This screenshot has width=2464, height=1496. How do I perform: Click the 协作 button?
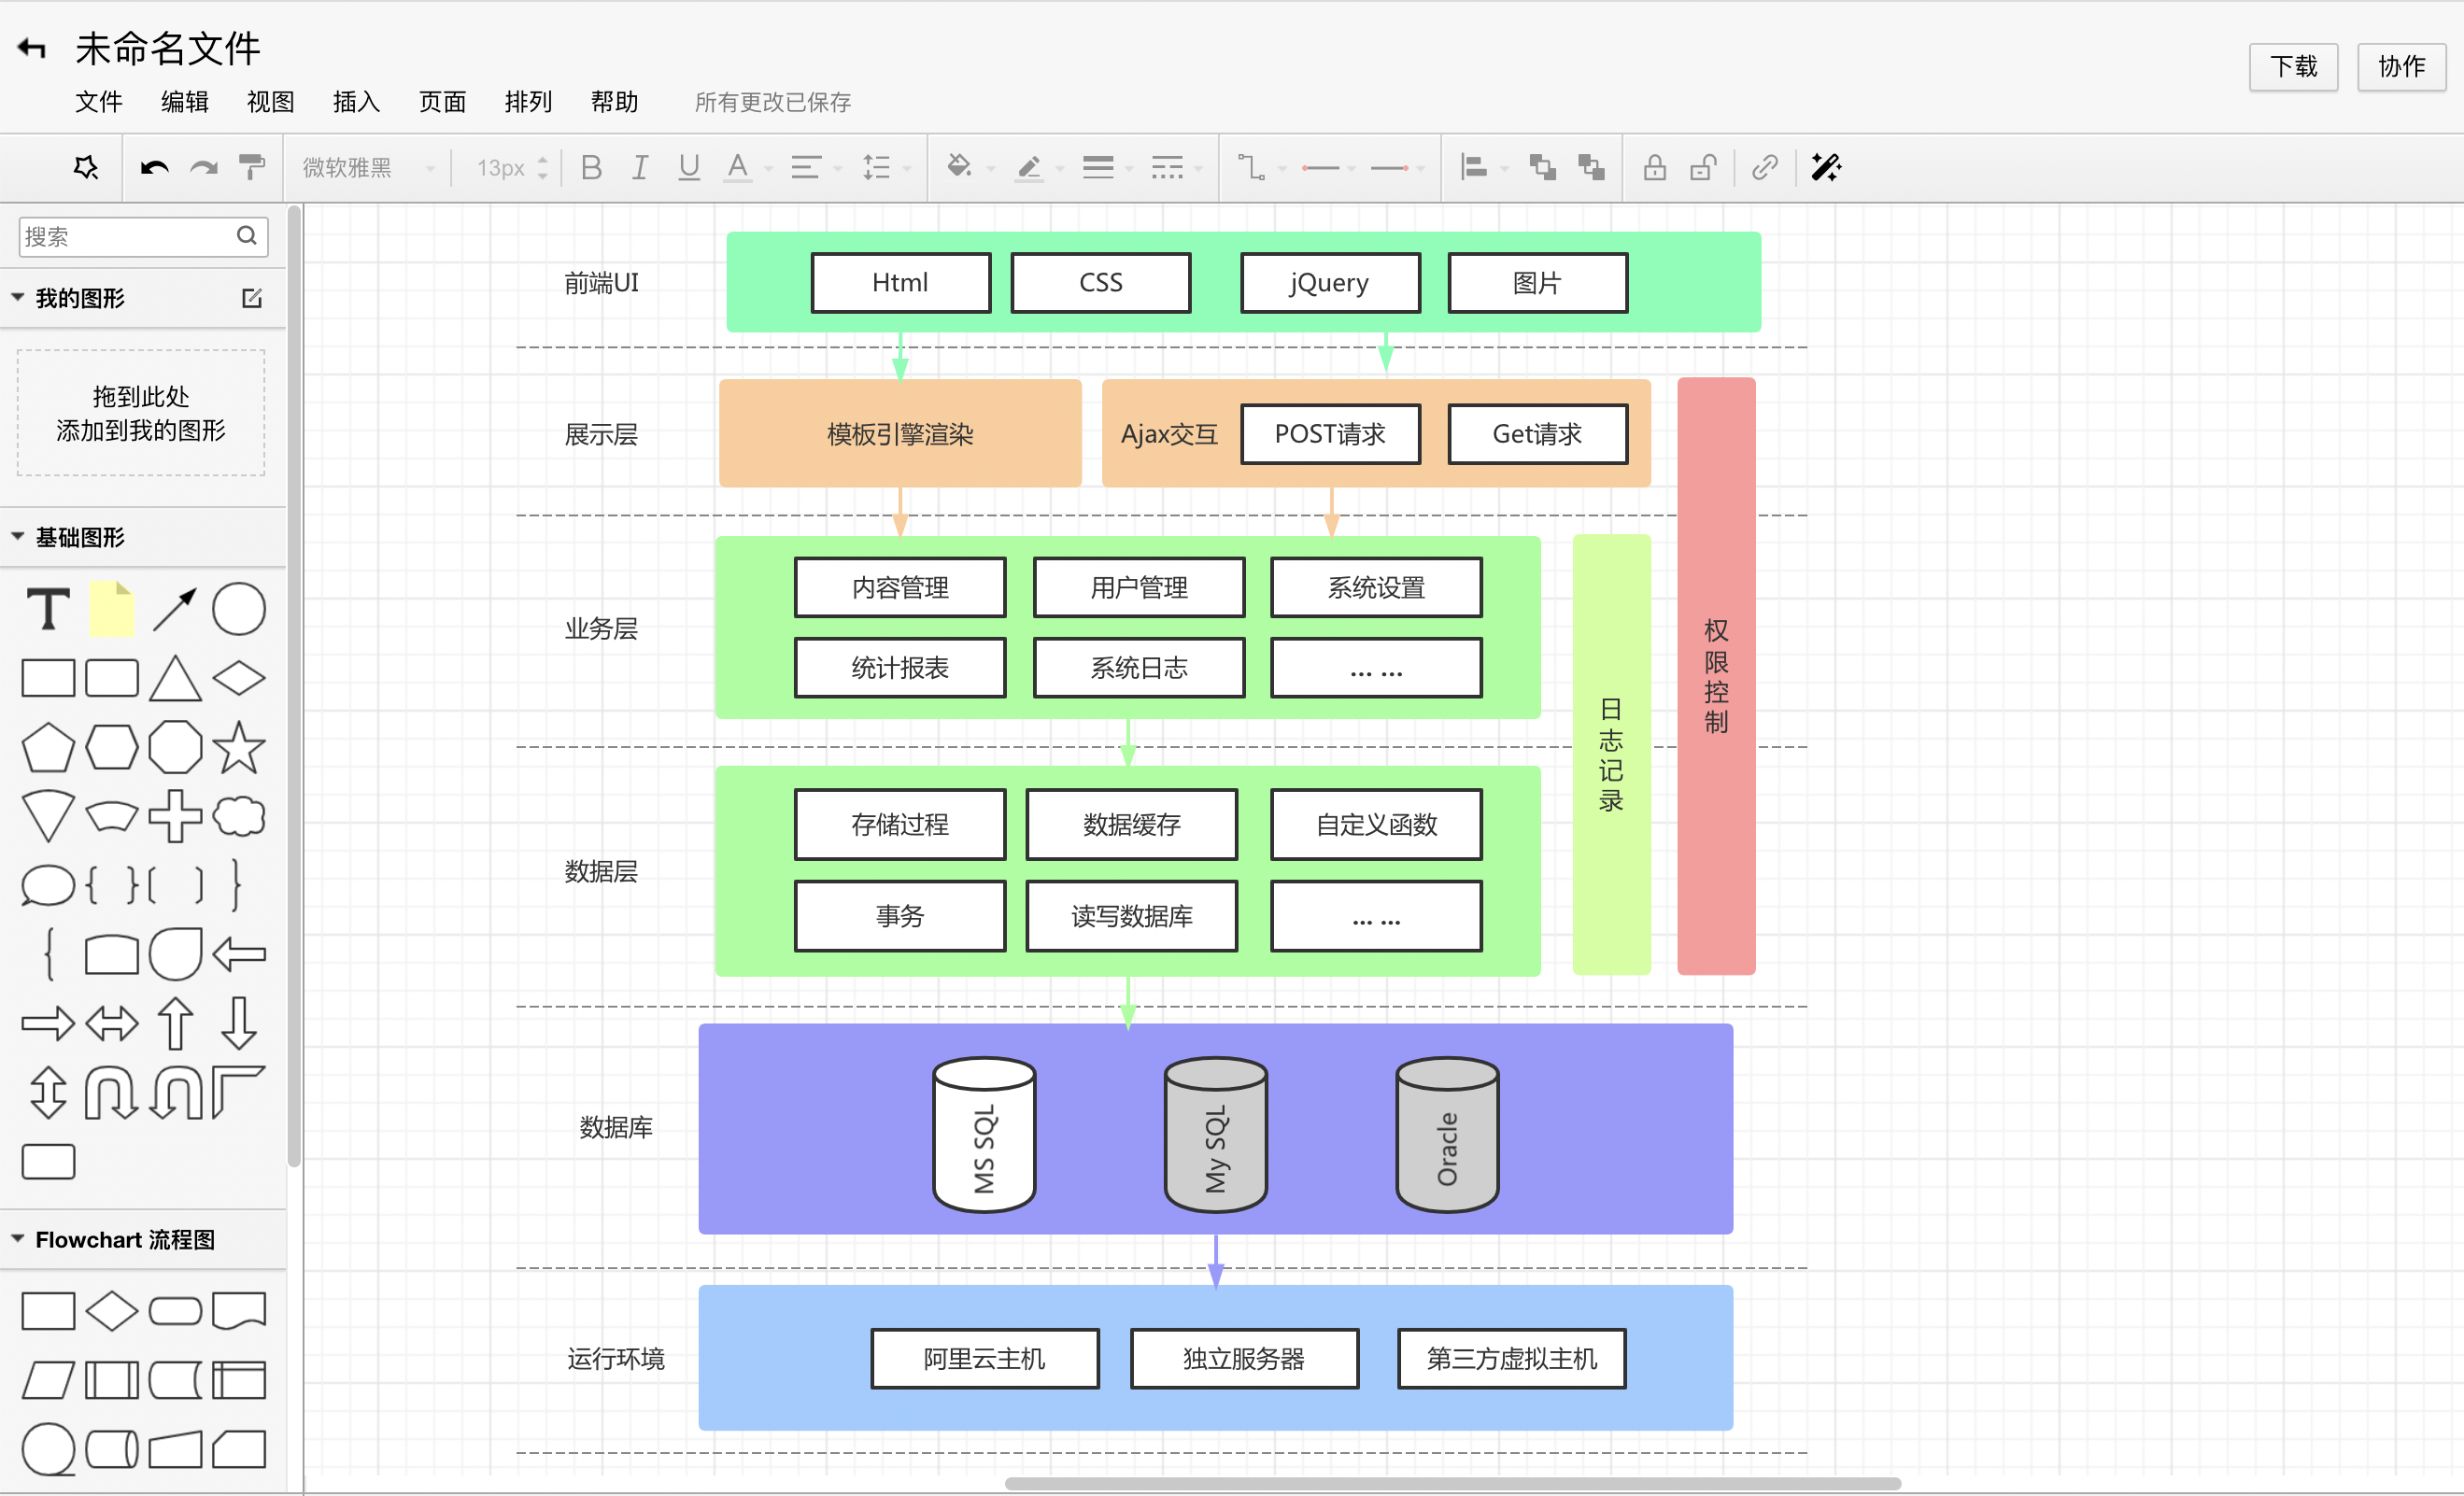tap(2397, 65)
